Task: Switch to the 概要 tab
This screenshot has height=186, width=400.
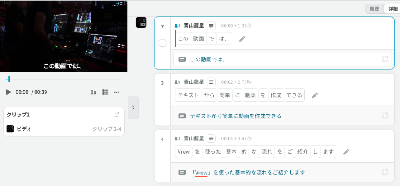Action: 374,9
